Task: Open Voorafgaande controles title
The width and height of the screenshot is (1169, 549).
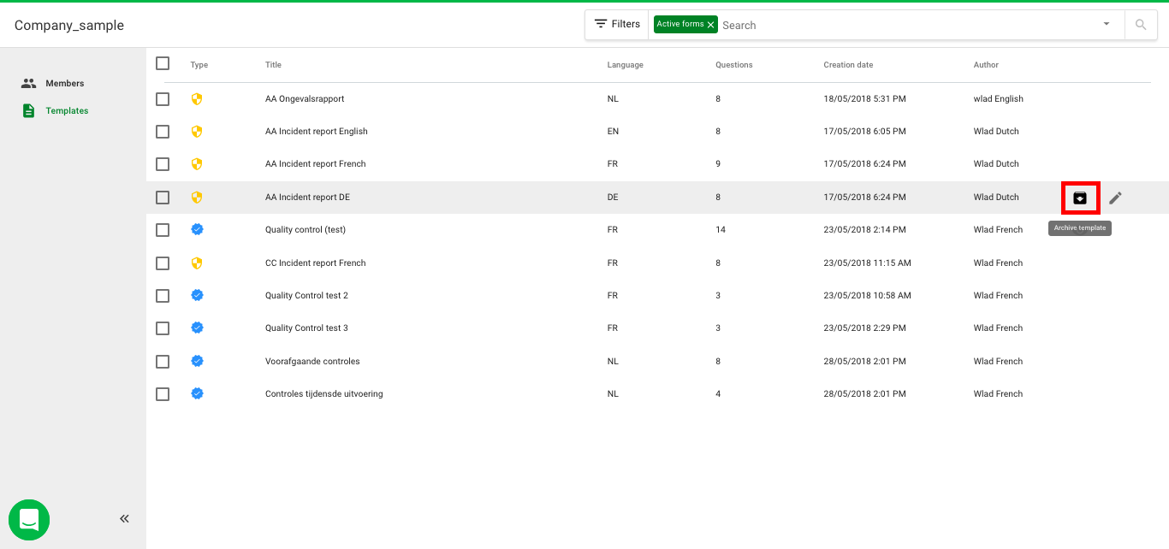Action: coord(312,362)
